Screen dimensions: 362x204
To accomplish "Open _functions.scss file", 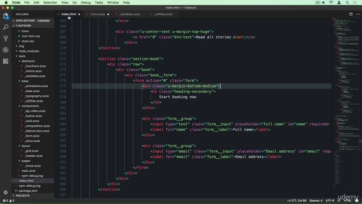I will pyautogui.click(x=35, y=66).
